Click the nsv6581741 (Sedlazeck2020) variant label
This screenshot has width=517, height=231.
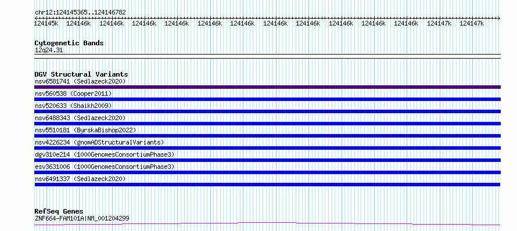[80, 81]
